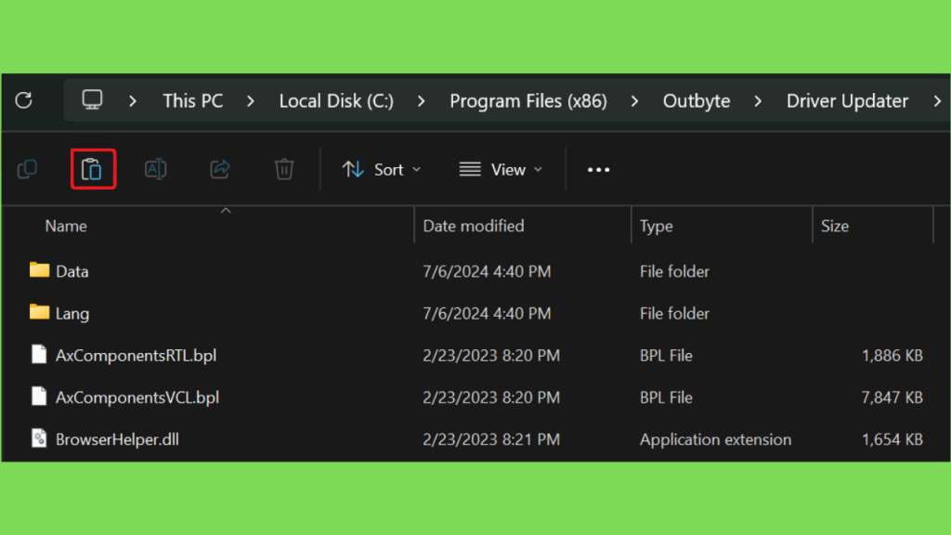Navigate to Program Files (x86) breadcrumb
The width and height of the screenshot is (951, 535).
[x=528, y=100]
